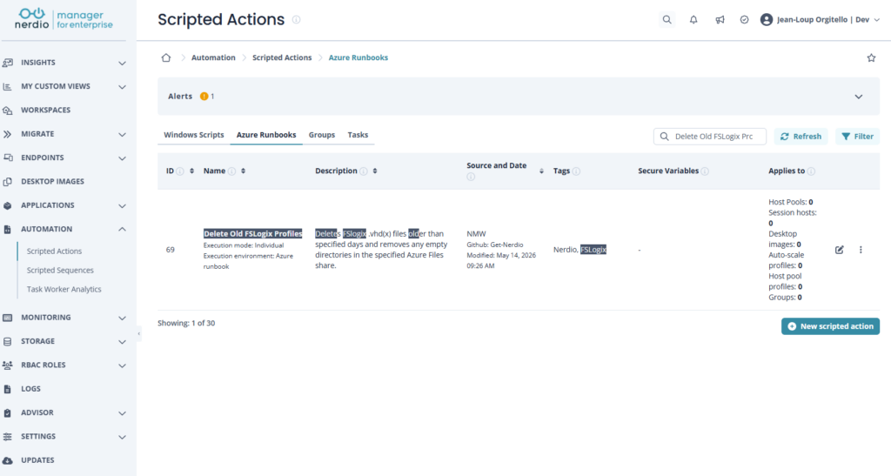The height and width of the screenshot is (476, 891).
Task: Expand the Alerts panel chevron
Action: [859, 97]
